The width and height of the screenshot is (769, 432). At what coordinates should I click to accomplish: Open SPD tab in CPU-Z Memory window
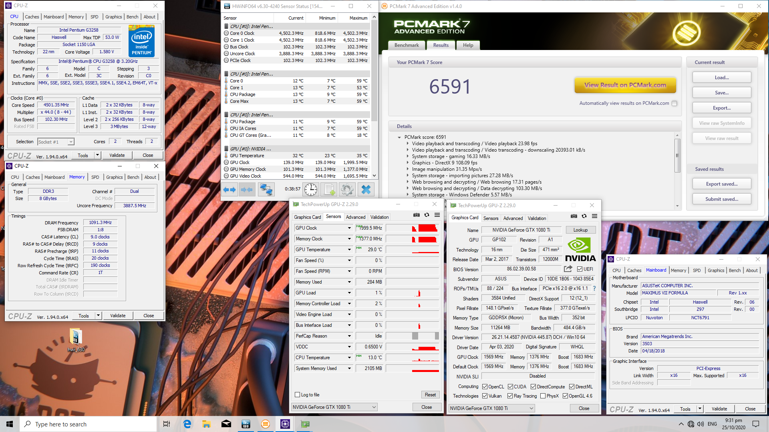pyautogui.click(x=95, y=177)
